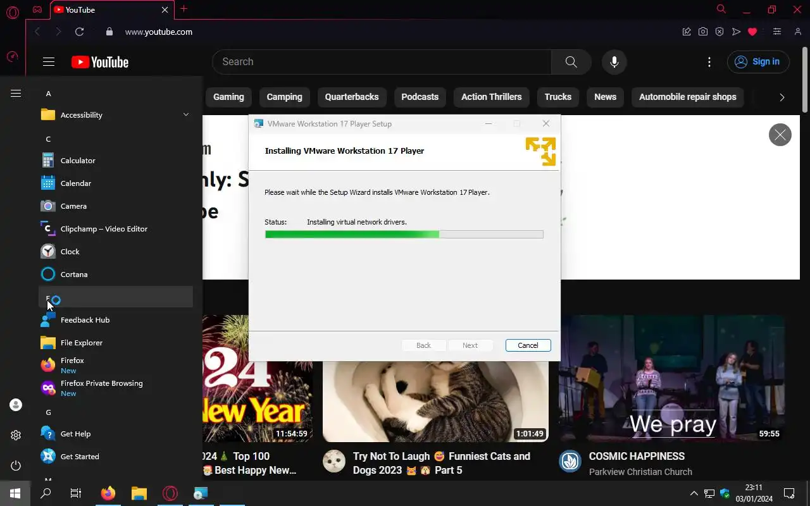The width and height of the screenshot is (810, 506).
Task: Select Automobile repair shops chip
Action: (688, 97)
